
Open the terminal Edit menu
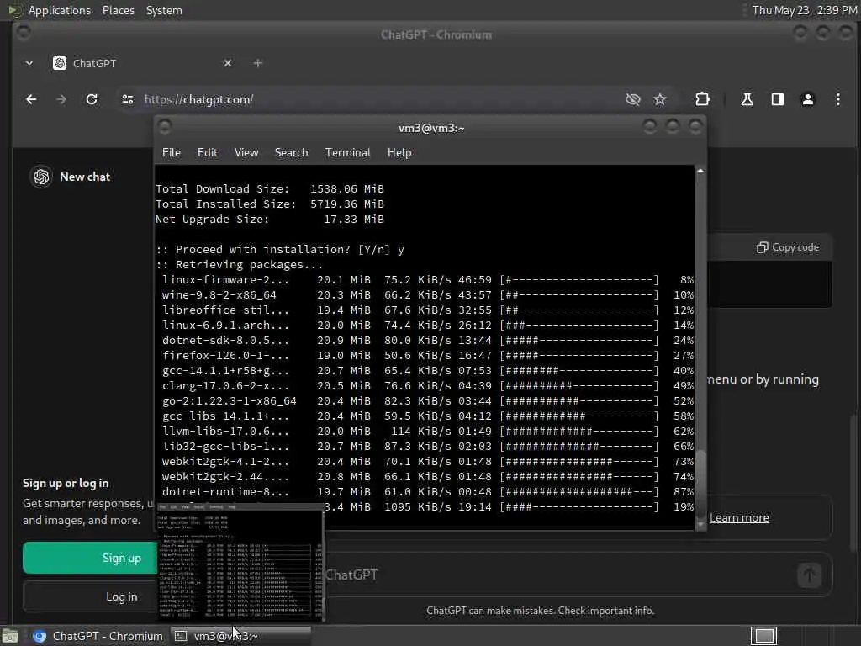208,153
